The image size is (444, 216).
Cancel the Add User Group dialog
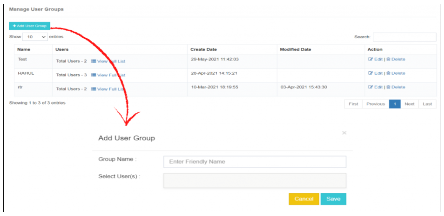point(304,199)
